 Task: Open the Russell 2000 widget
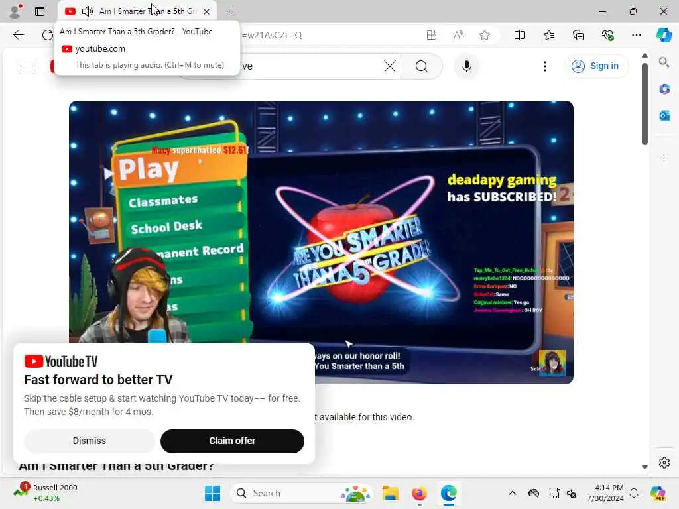tap(45, 493)
